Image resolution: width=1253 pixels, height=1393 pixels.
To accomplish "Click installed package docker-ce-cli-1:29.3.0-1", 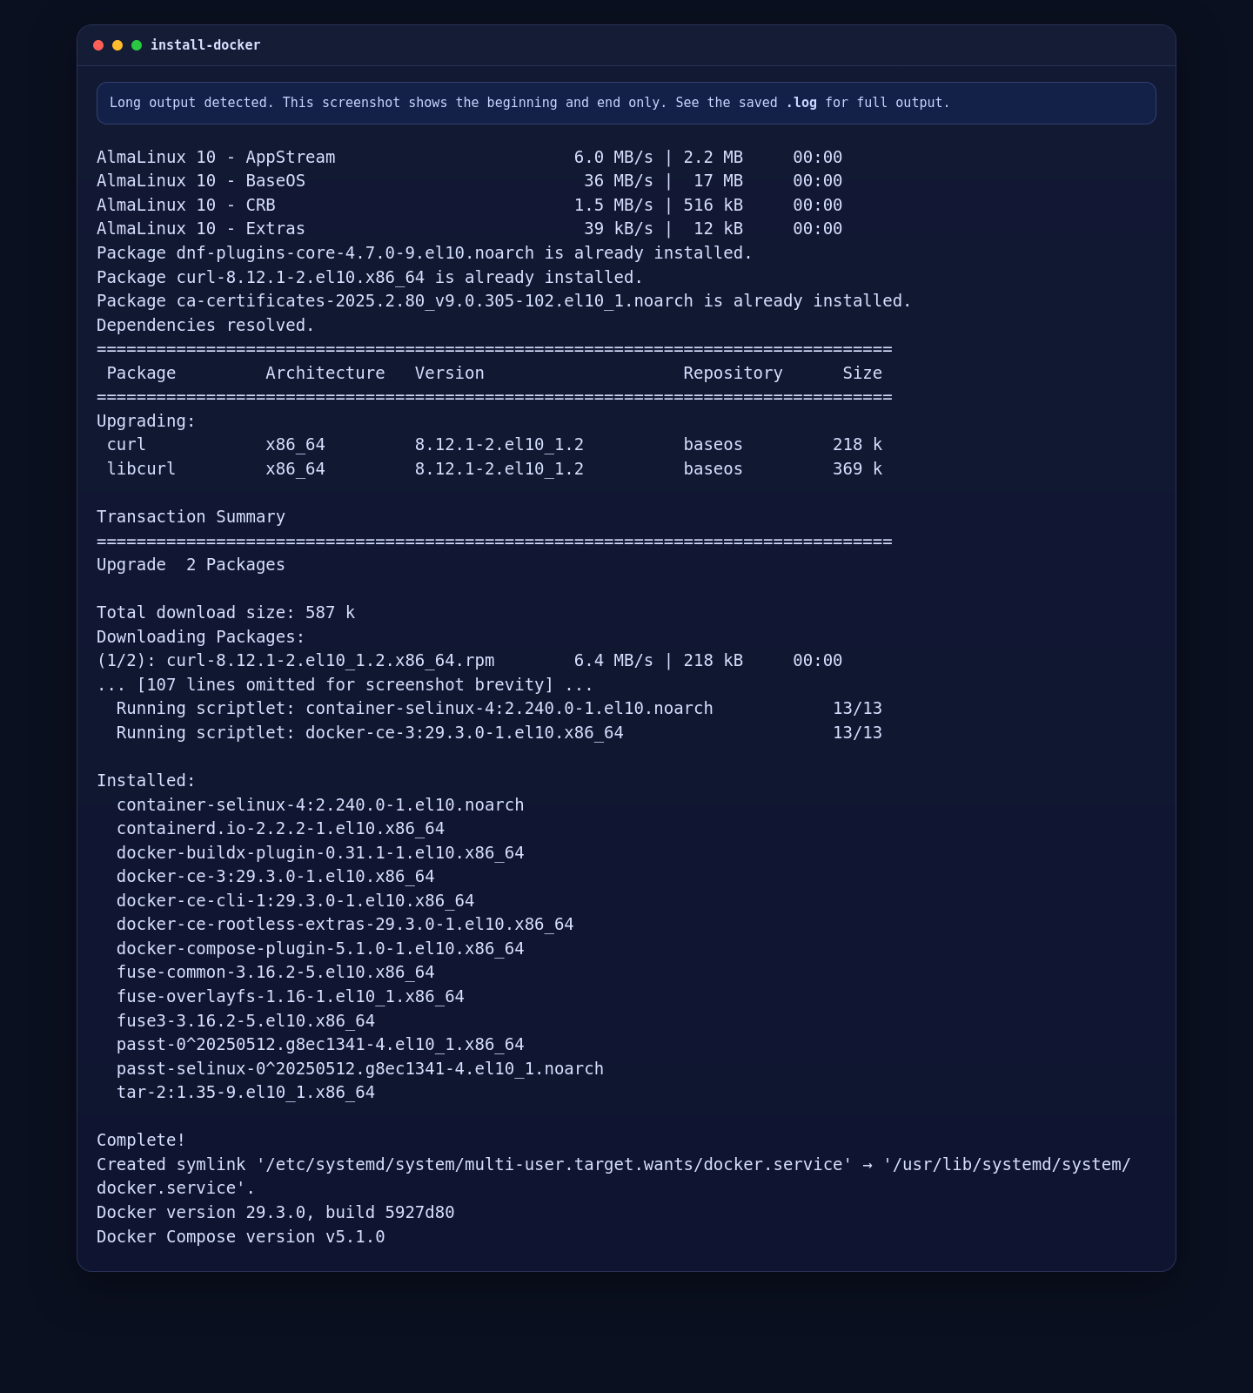I will point(296,901).
